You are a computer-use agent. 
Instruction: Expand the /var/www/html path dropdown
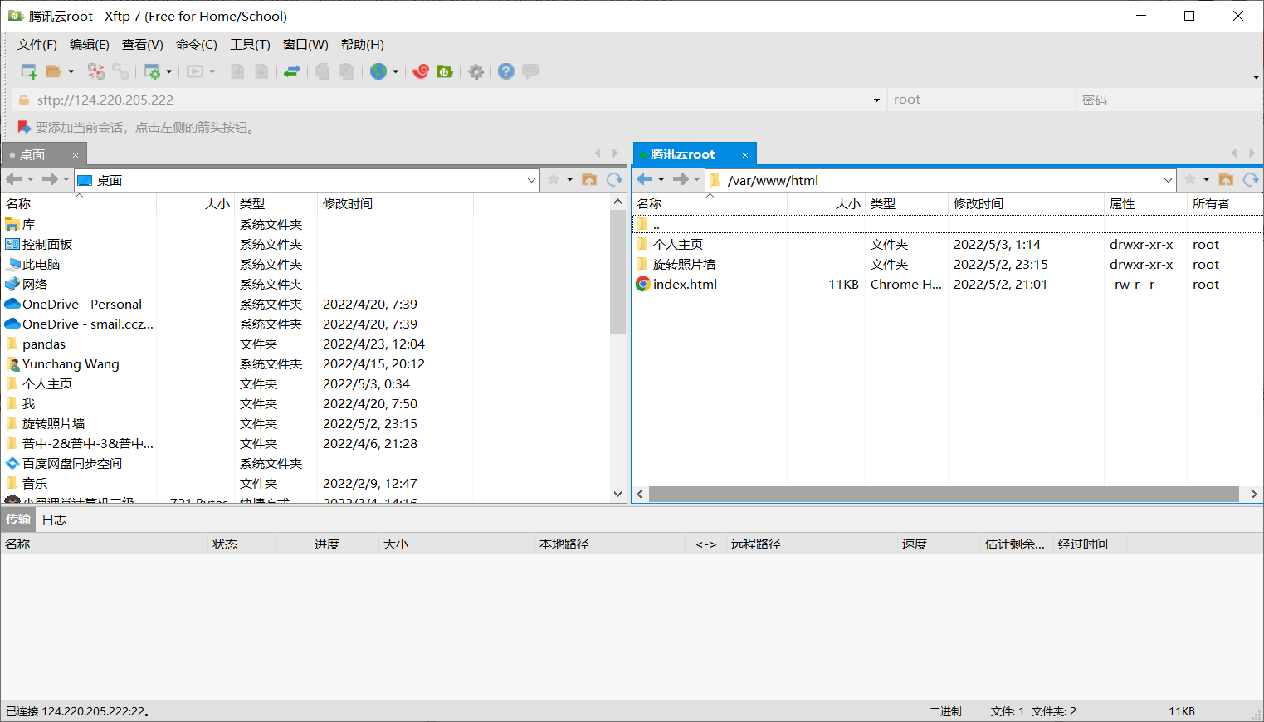click(x=1168, y=180)
